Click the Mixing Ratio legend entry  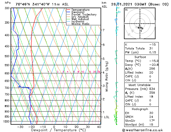coord(78,24)
